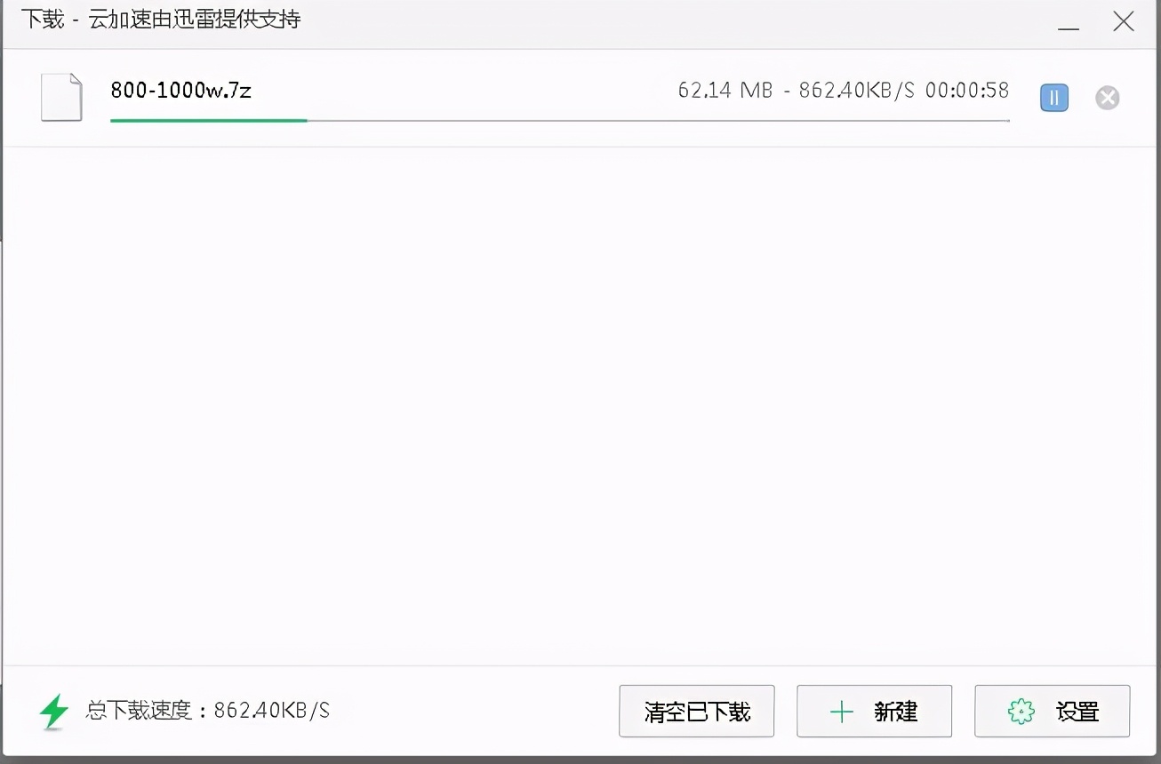Click the 62.14 MB size text

coord(725,90)
